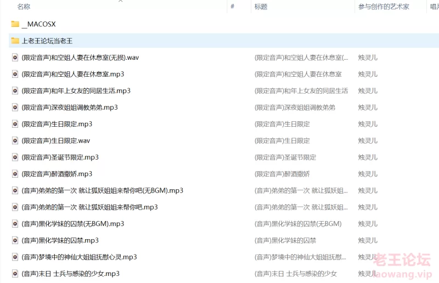Click title cell (限定音声)深夜姐姐调教弟弟
This screenshot has width=439, height=283.
click(x=295, y=107)
